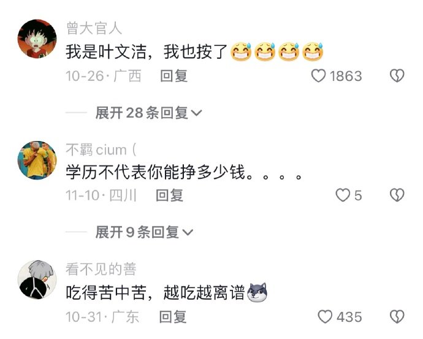Reply to the comment from 广东
This screenshot has height=339, width=423.
[x=173, y=317]
